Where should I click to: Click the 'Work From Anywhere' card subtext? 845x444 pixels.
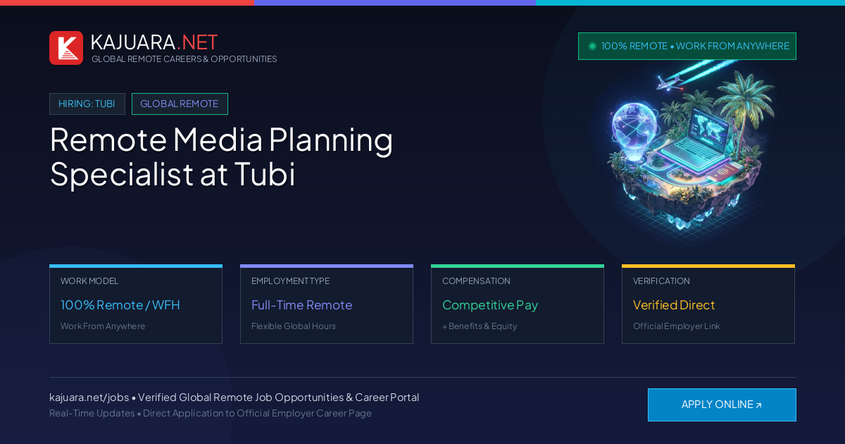103,326
